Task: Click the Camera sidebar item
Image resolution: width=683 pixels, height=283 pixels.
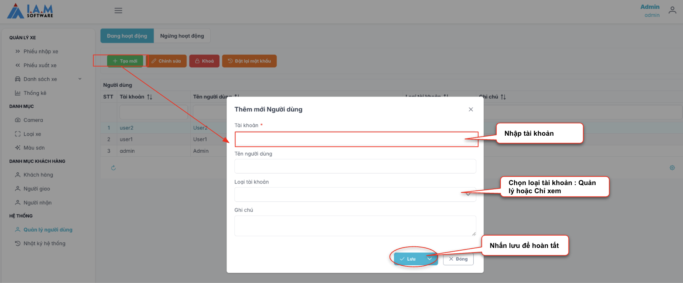Action: (33, 120)
